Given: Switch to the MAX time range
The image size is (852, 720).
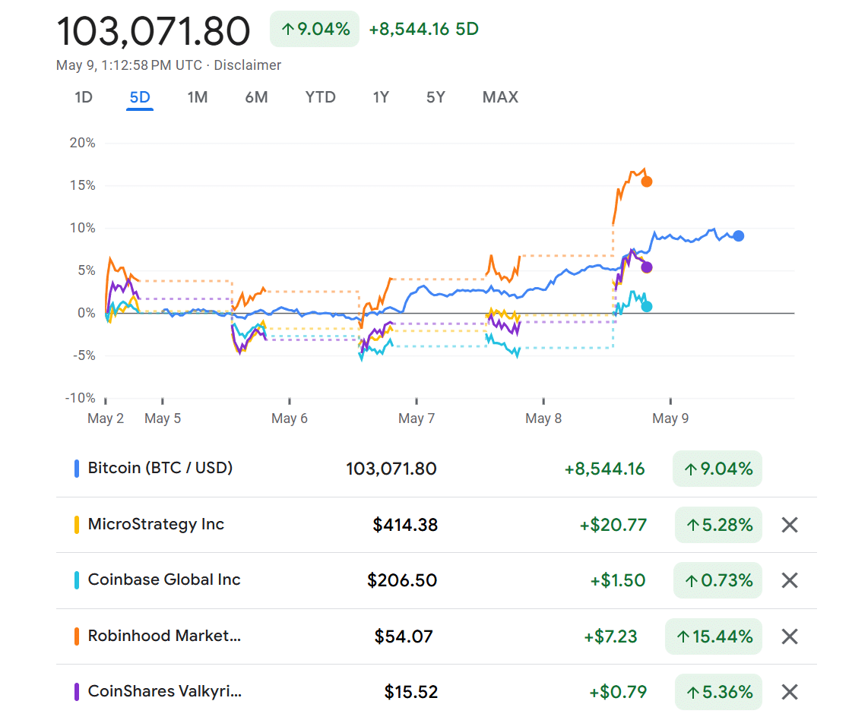Looking at the screenshot, I should tap(500, 97).
